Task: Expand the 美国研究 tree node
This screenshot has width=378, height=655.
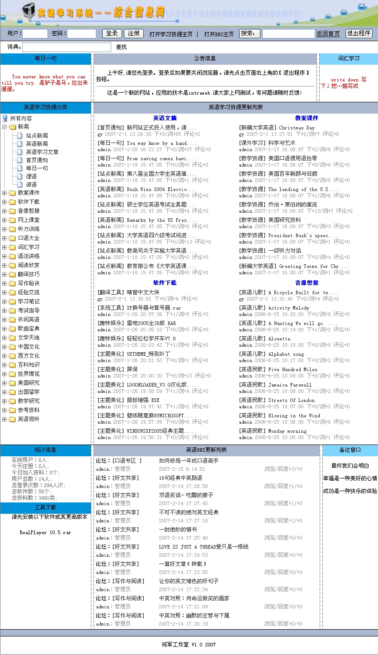Action: pos(5,383)
